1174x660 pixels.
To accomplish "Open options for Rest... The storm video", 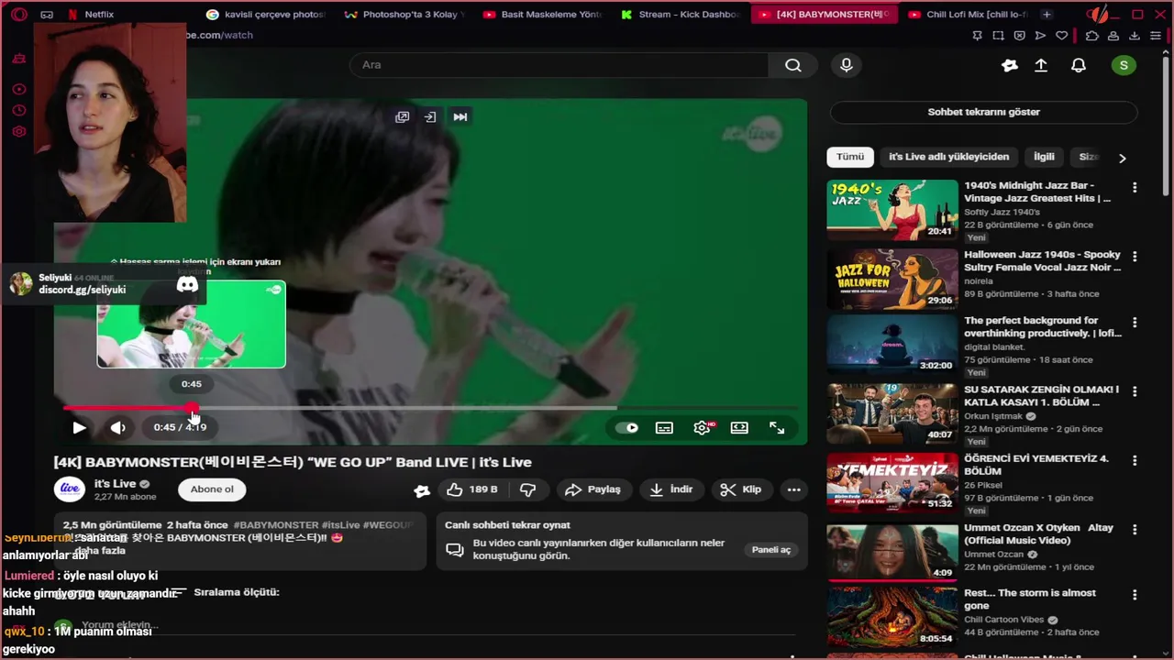I will tap(1135, 595).
